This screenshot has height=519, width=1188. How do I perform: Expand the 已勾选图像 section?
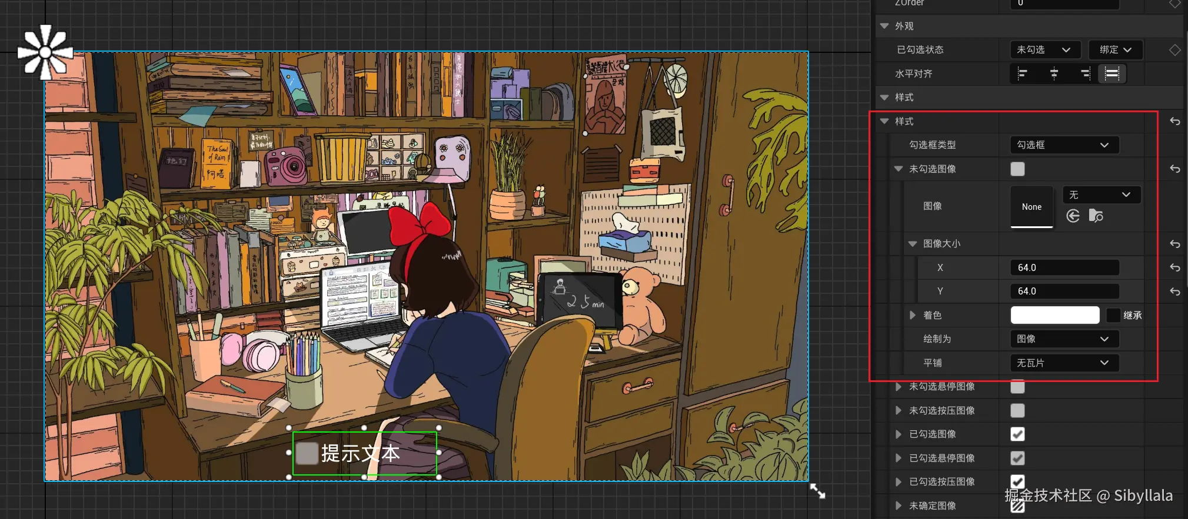[899, 434]
